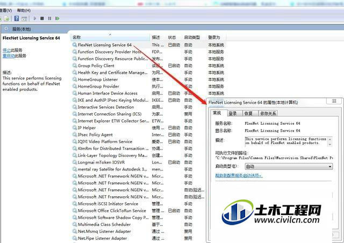Click the Pause Service icon in the toolbar
This screenshot has width=344, height=243.
tap(49, 18)
